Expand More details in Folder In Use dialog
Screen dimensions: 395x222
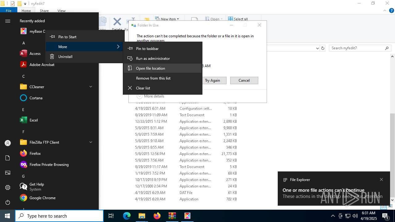pos(151,96)
